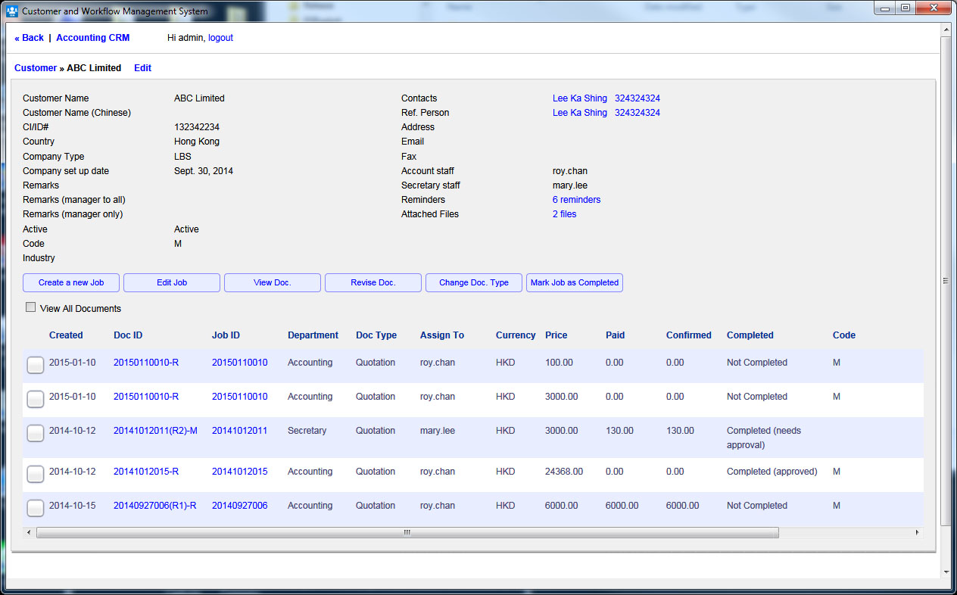
Task: Open the Accounting CRM home link
Action: pos(93,38)
